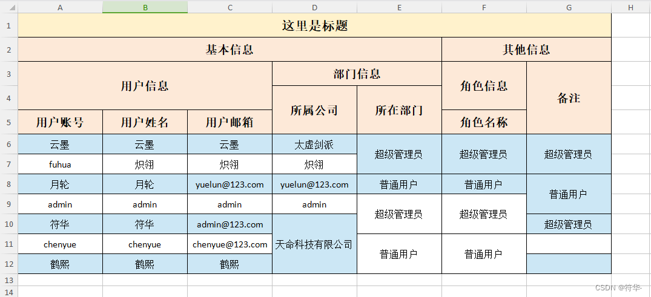Viewport: 651px width, 297px height.
Task: Select row 13 header
Action: click(x=8, y=280)
